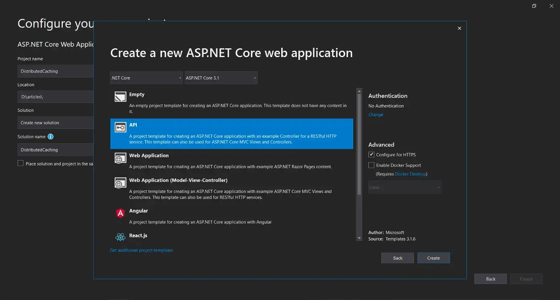The height and width of the screenshot is (300, 560).
Task: Click the Author: Microsoft text
Action: coord(386,232)
